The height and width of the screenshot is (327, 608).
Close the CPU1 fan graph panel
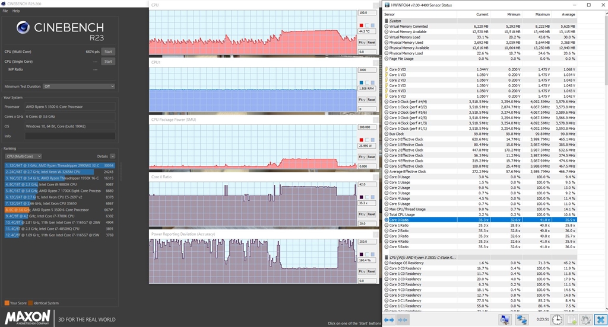point(376,62)
